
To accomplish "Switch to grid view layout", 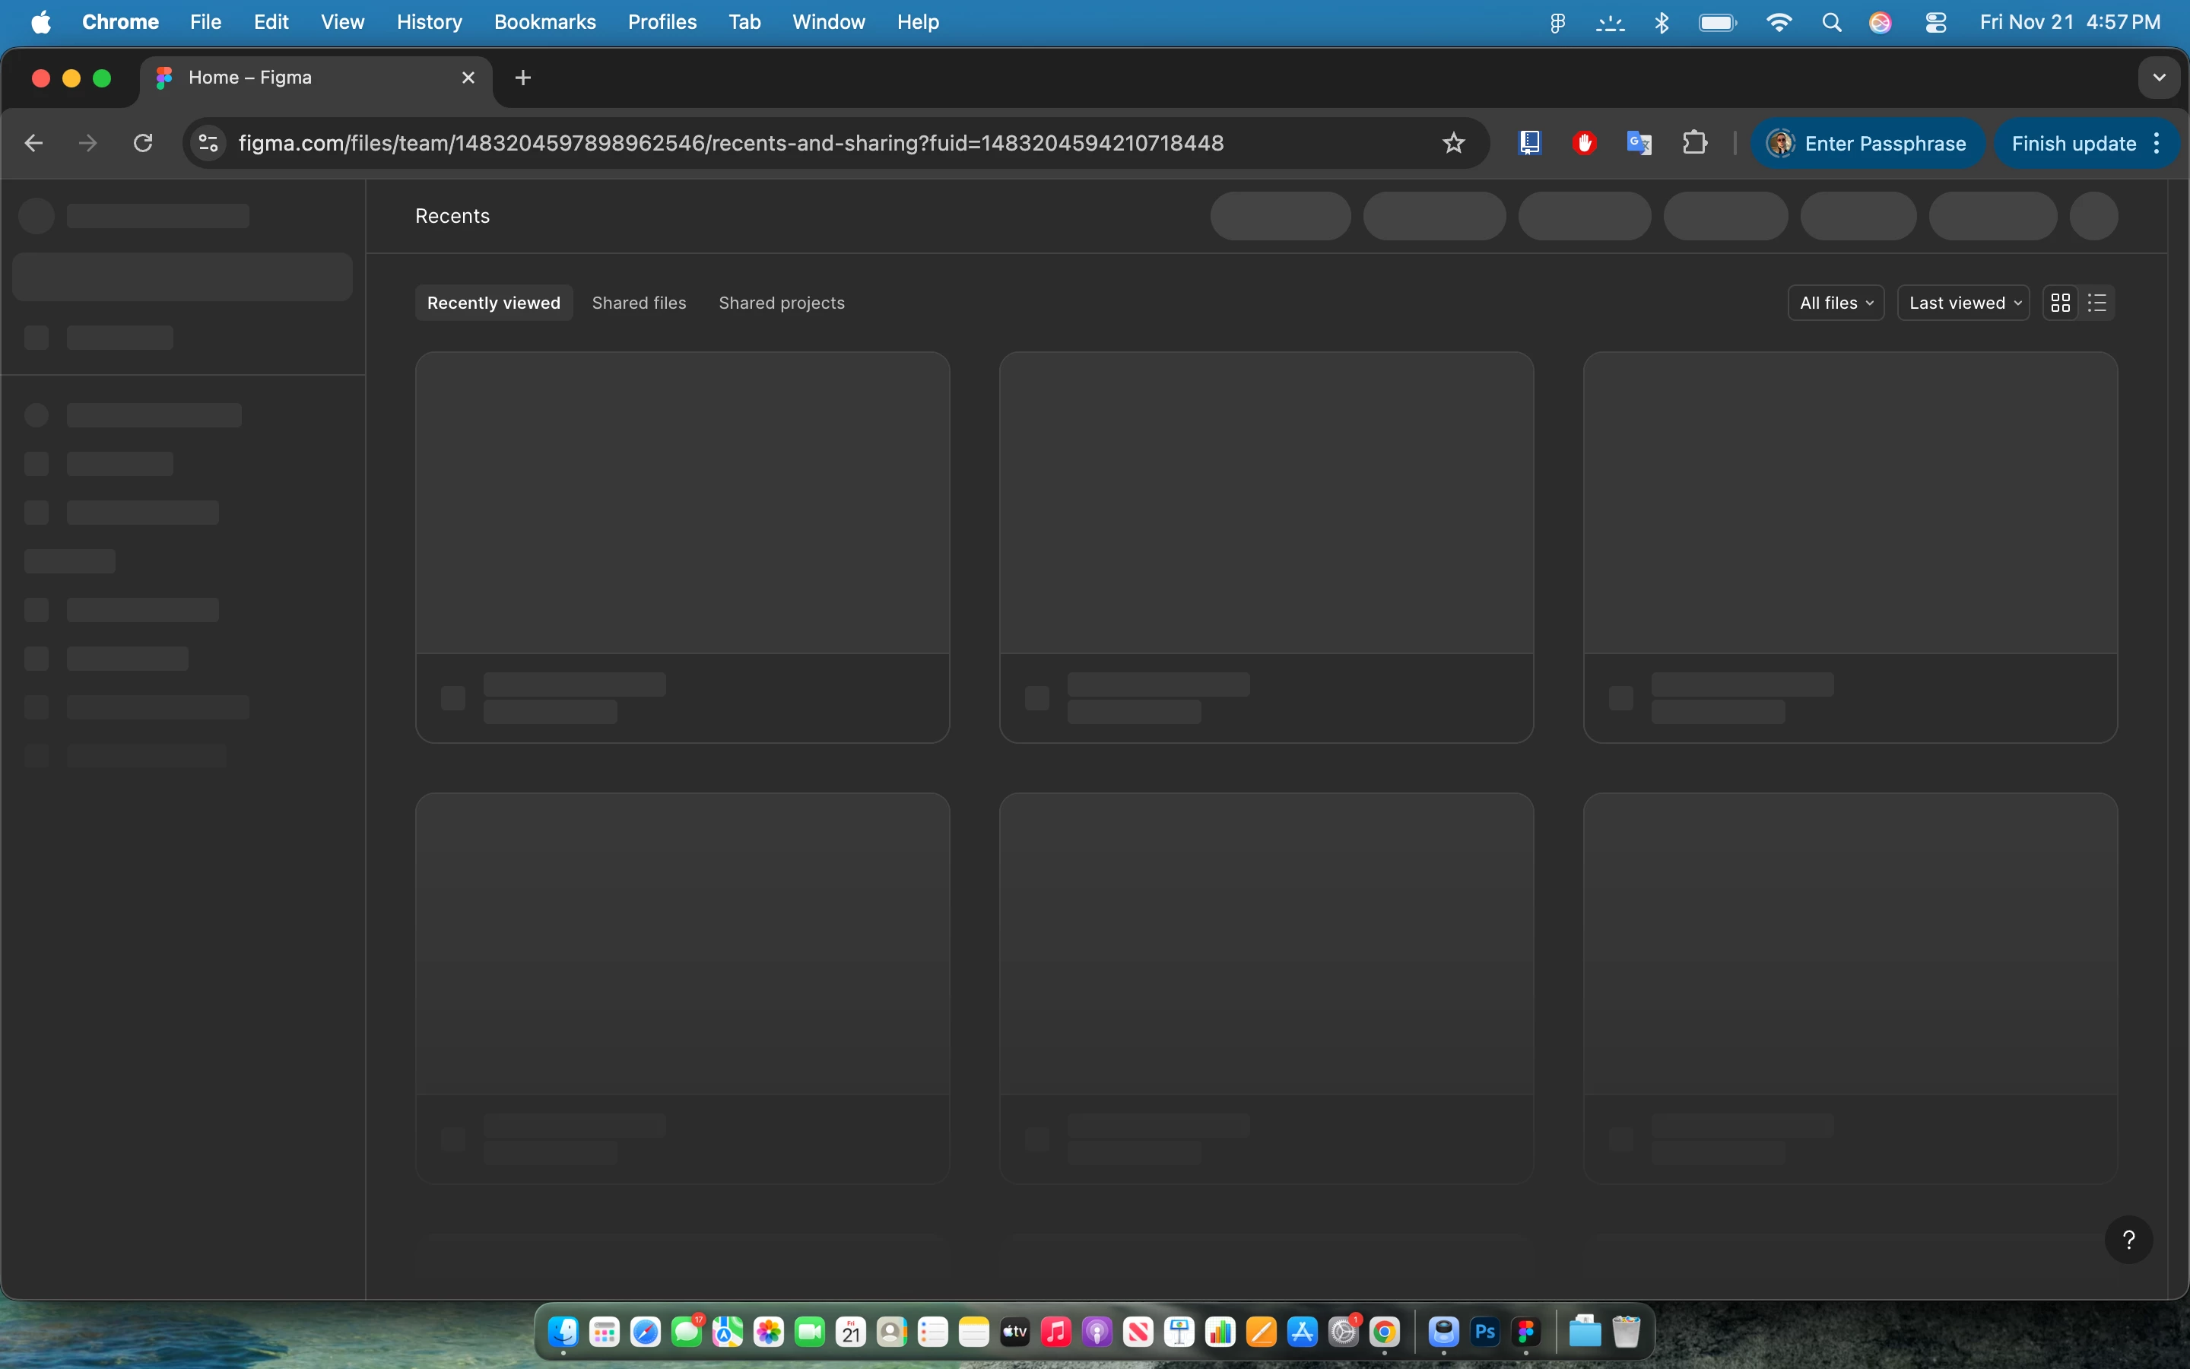I will pyautogui.click(x=2061, y=303).
